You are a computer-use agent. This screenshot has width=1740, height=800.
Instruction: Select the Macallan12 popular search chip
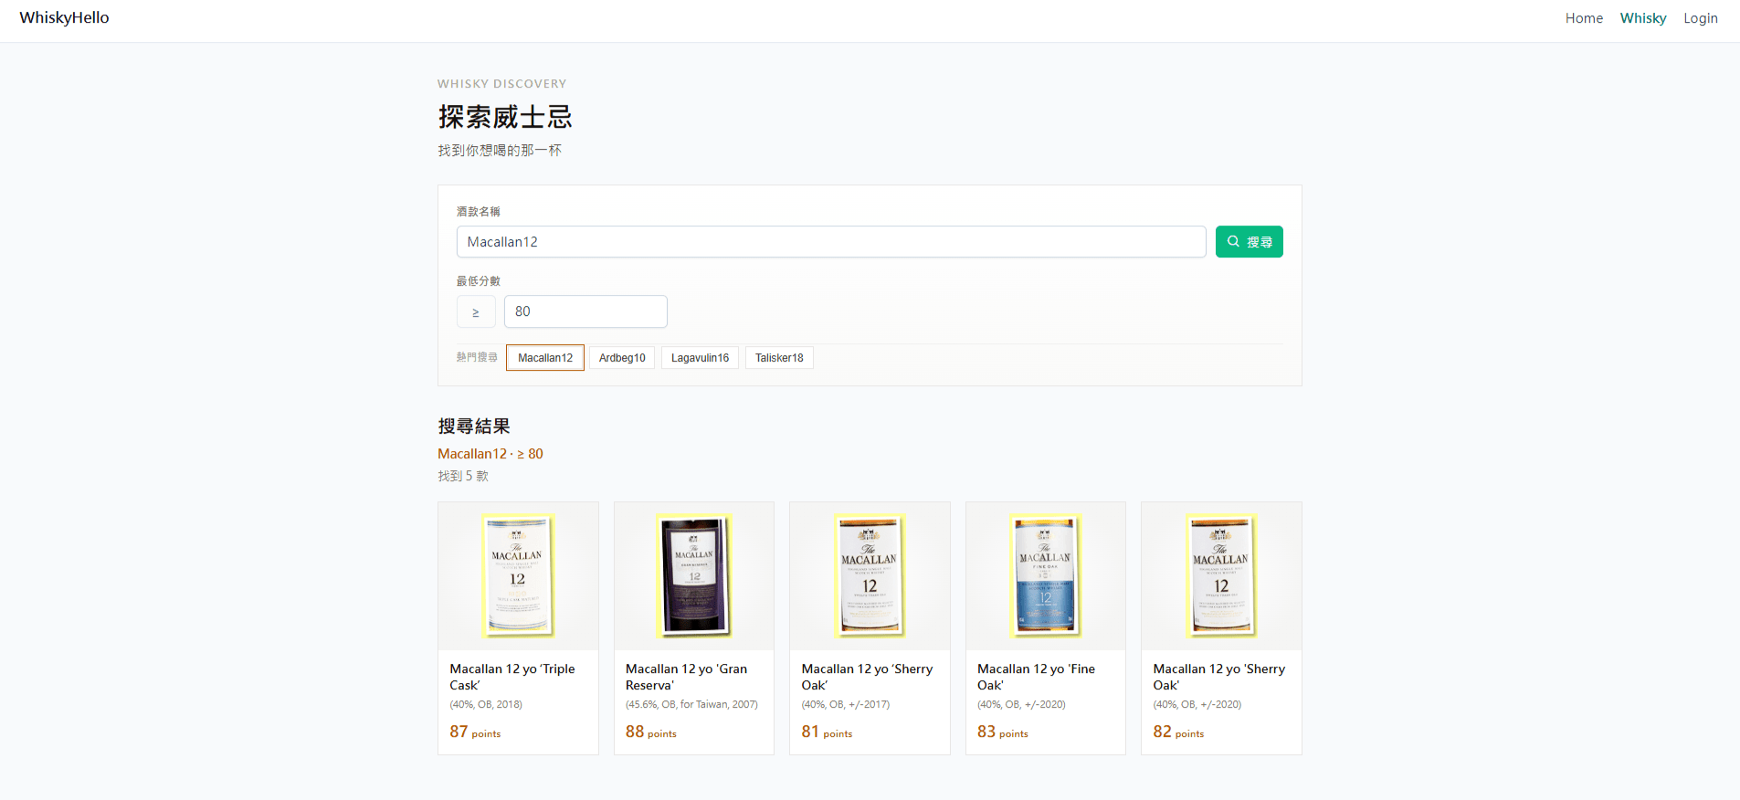coord(545,358)
